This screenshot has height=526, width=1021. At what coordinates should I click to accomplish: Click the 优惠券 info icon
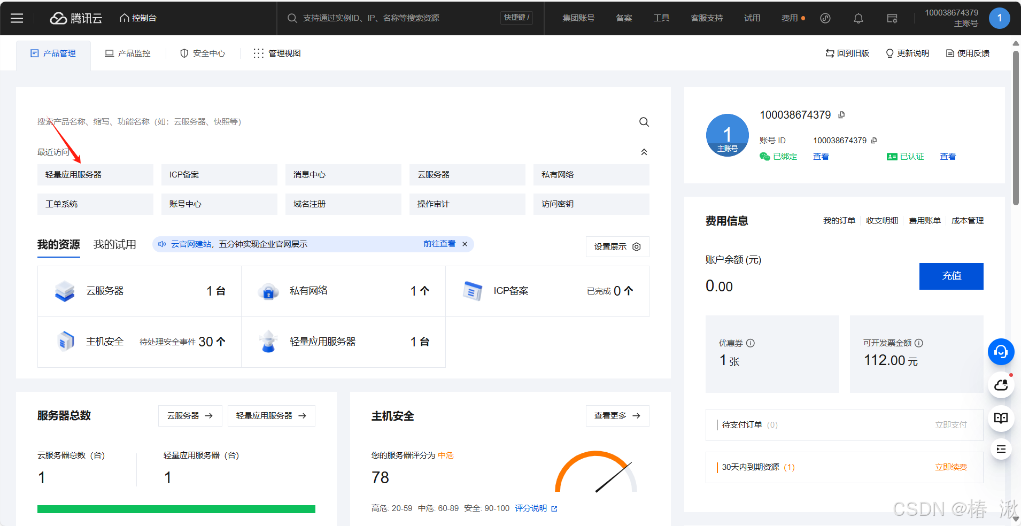tap(751, 343)
